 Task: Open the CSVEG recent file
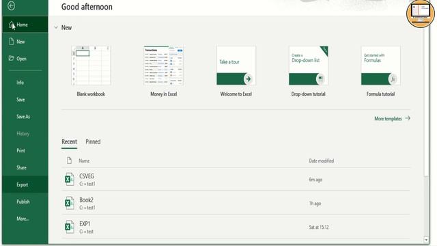click(236, 179)
